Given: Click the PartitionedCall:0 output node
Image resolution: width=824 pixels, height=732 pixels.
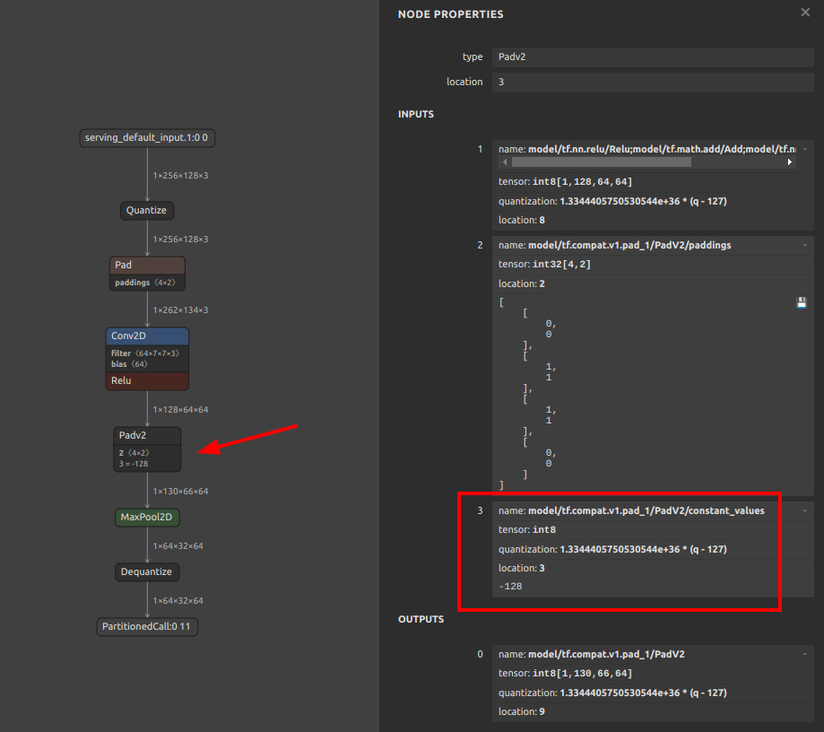Looking at the screenshot, I should click(x=147, y=626).
